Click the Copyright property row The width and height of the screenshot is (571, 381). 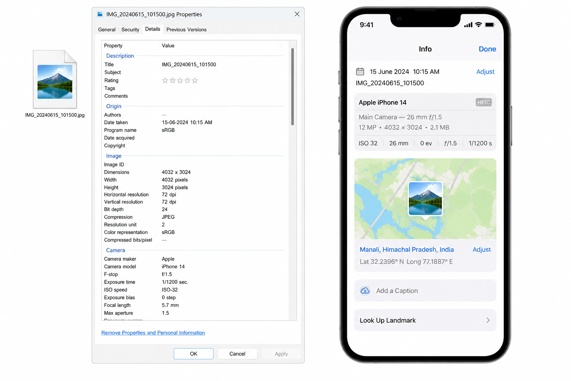195,145
